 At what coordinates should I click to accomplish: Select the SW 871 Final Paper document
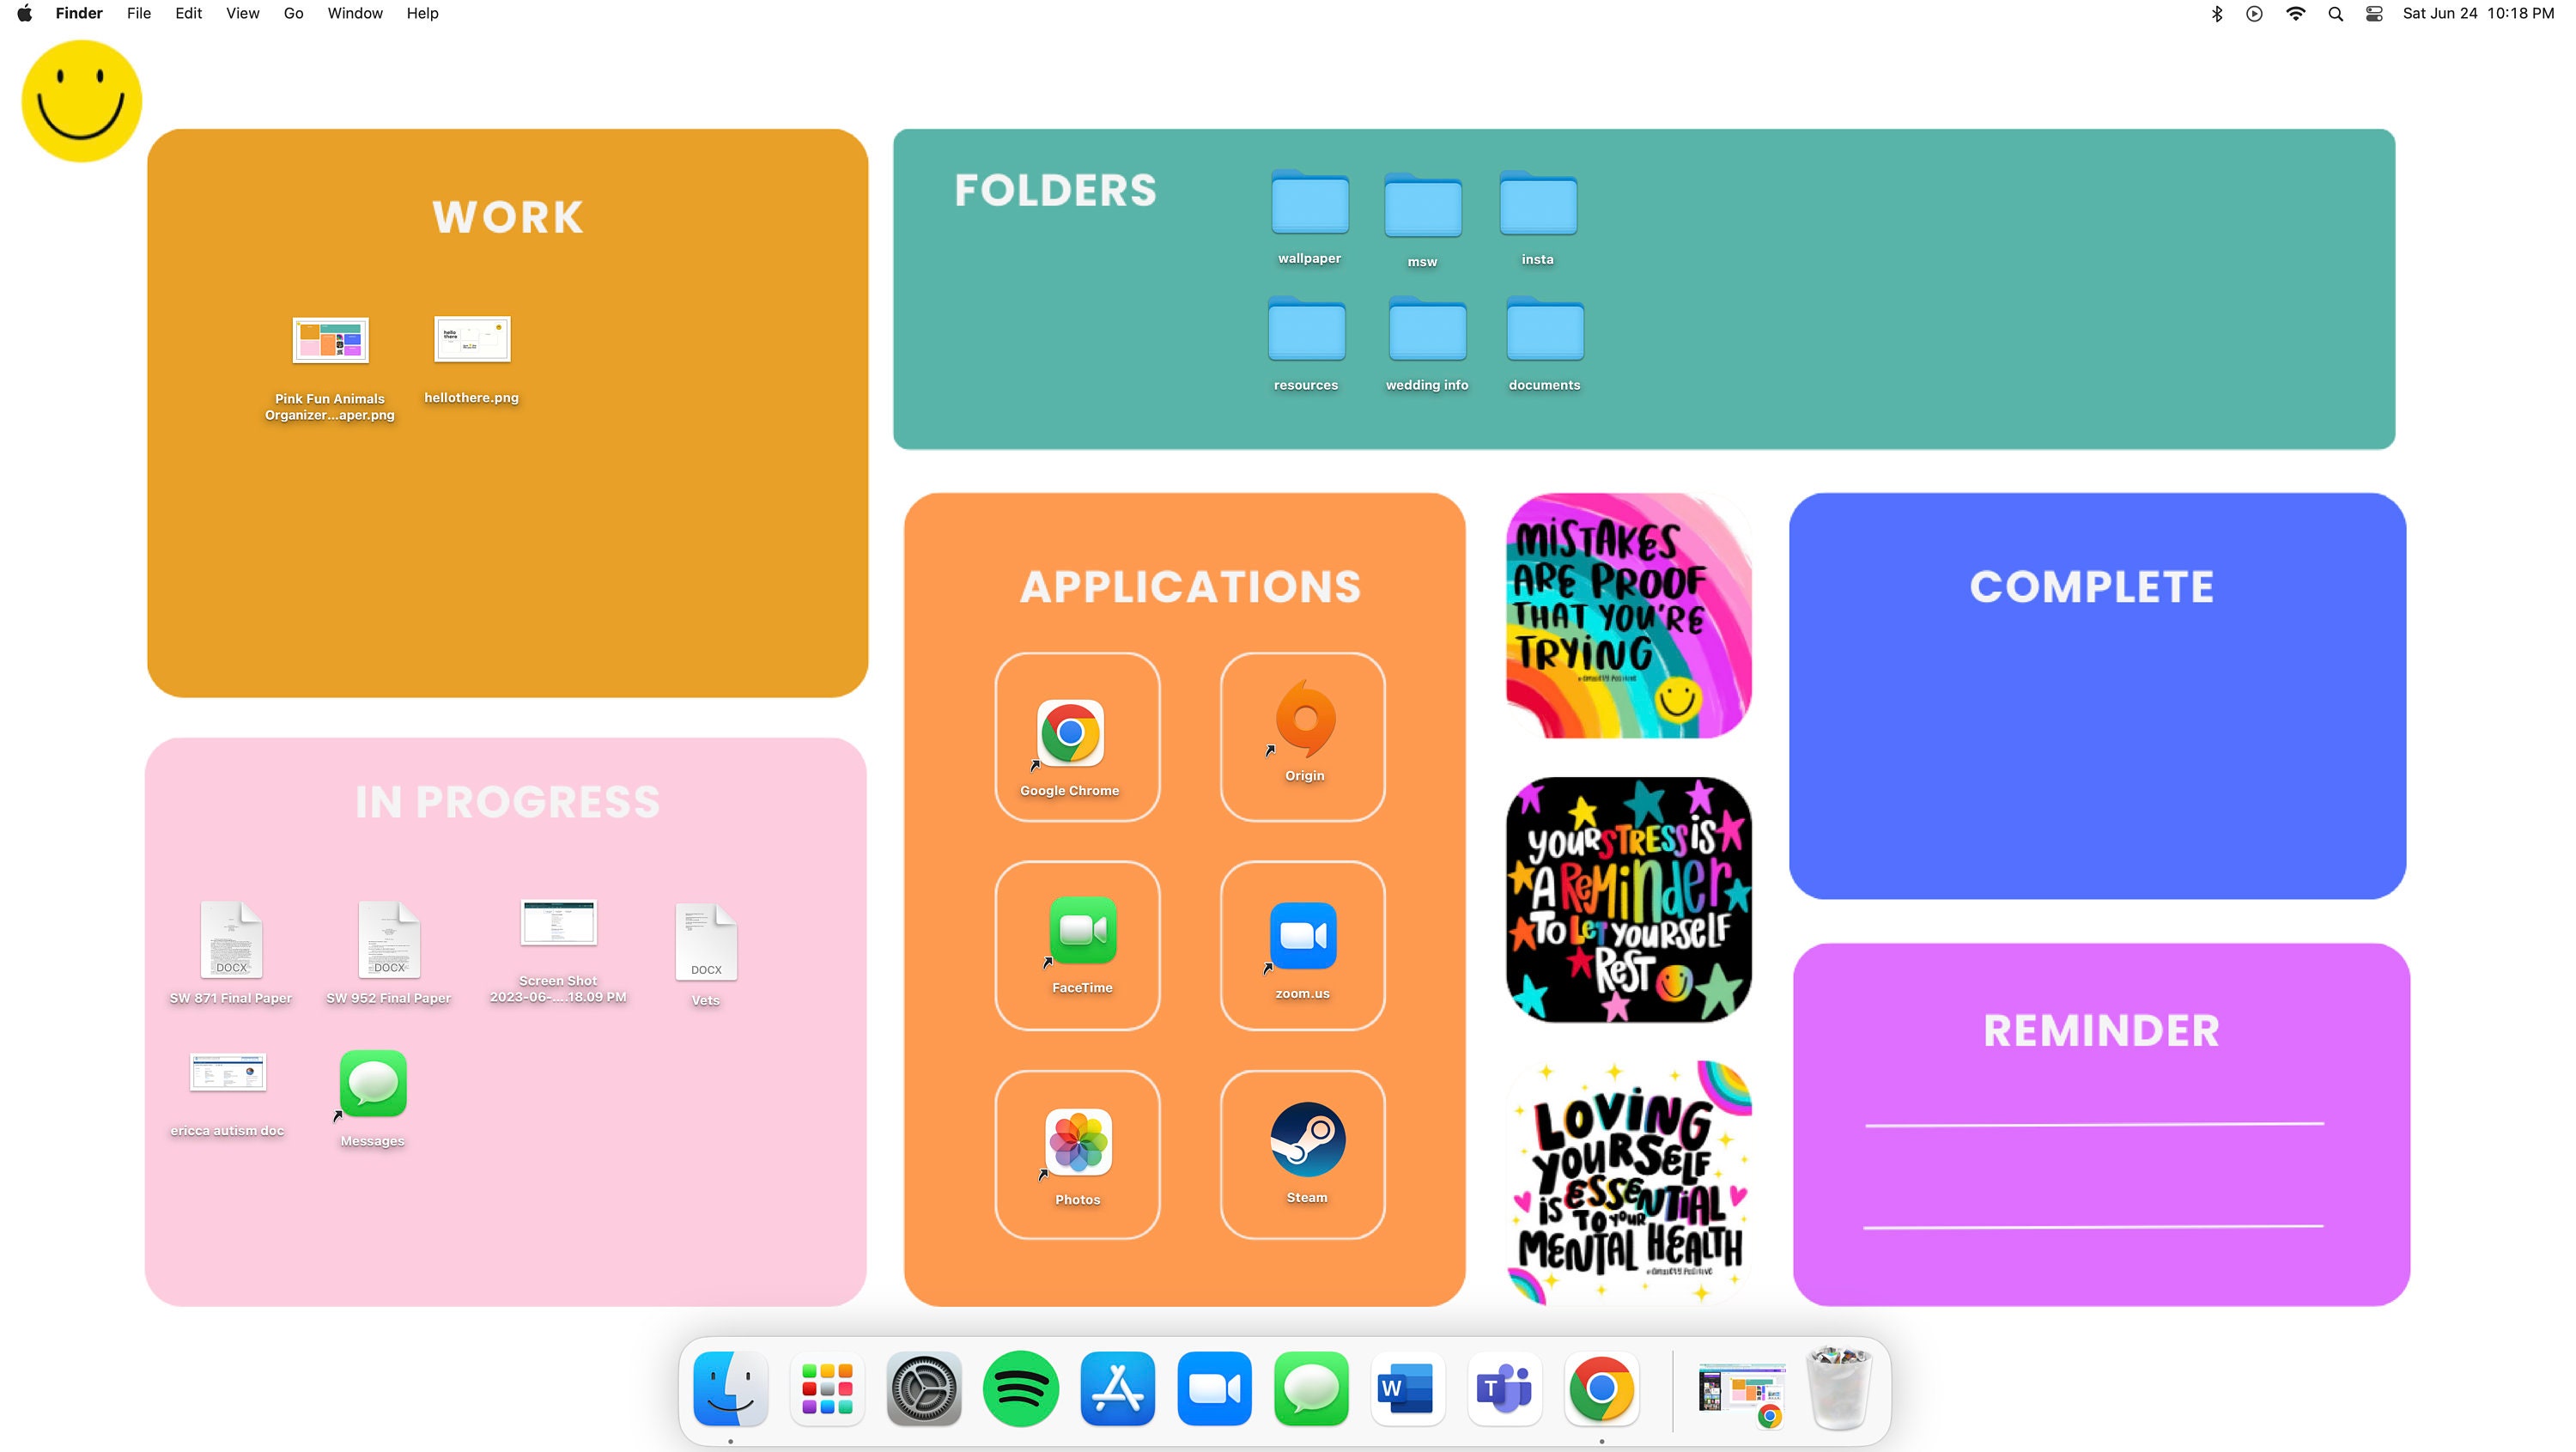230,941
